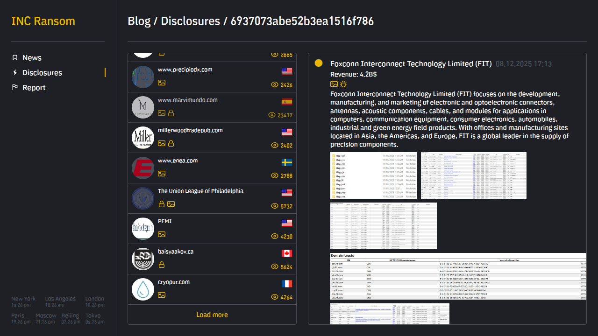Viewport: 598px width, 336px height.
Task: Click the lock icon under www.marvimundo.com
Action: [171, 113]
